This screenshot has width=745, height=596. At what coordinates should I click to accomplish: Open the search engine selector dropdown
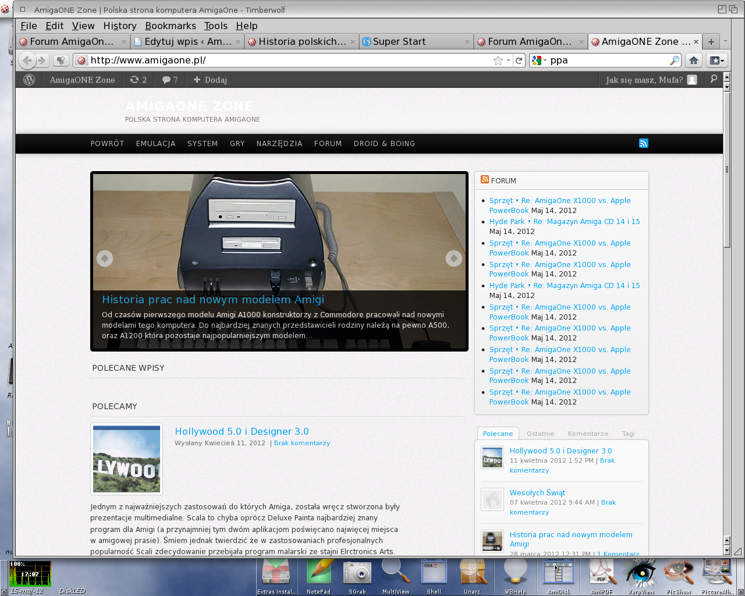click(x=540, y=60)
